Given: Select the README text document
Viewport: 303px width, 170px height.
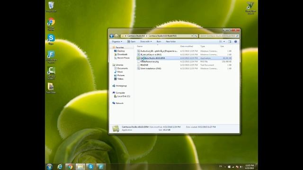Looking at the screenshot, I should pyautogui.click(x=184, y=65).
